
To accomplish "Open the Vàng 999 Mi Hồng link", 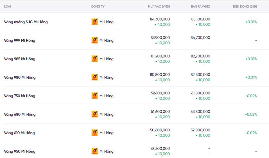I will point(20,40).
